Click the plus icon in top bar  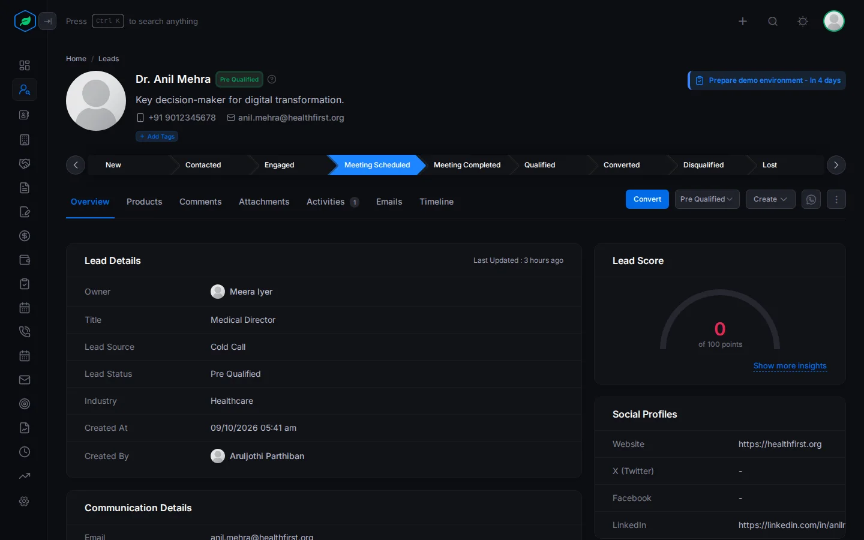click(743, 21)
